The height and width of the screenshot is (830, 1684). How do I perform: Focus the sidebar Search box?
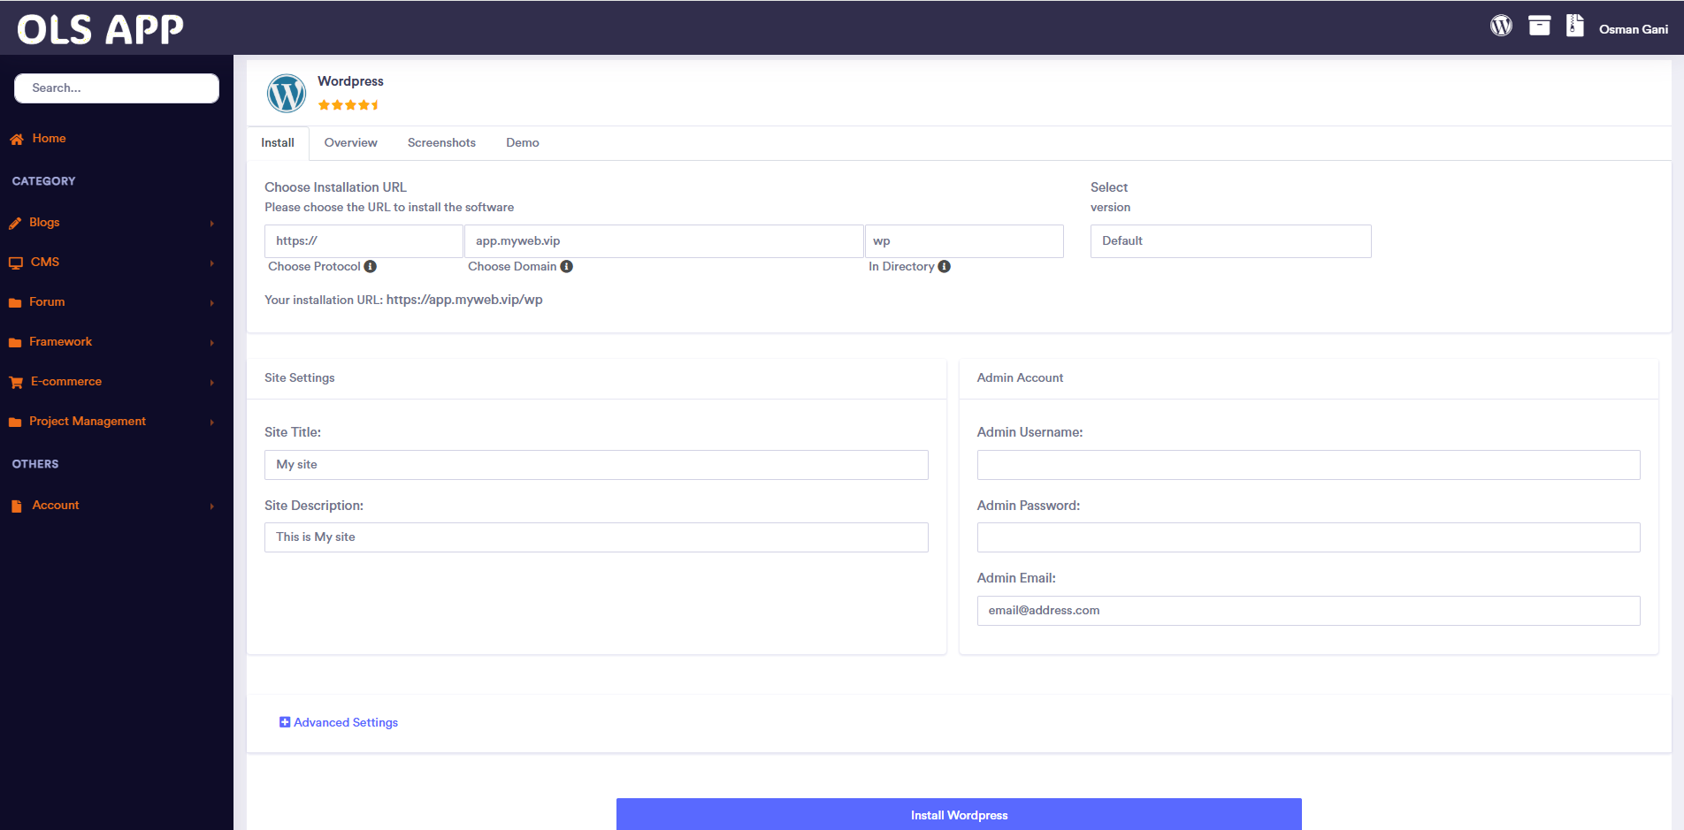[x=117, y=88]
